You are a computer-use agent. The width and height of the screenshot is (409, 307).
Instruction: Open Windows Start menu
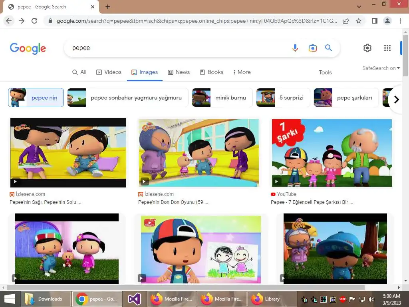(10, 299)
